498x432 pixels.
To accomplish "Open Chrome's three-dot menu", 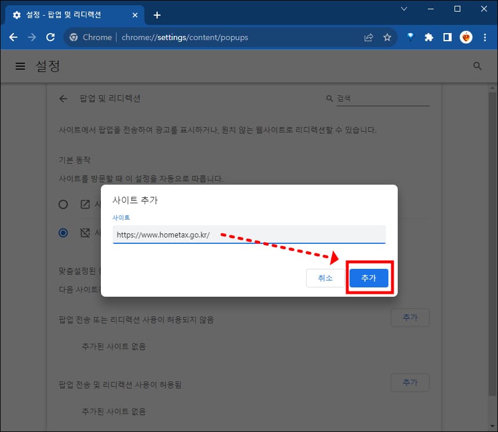I will pyautogui.click(x=485, y=37).
